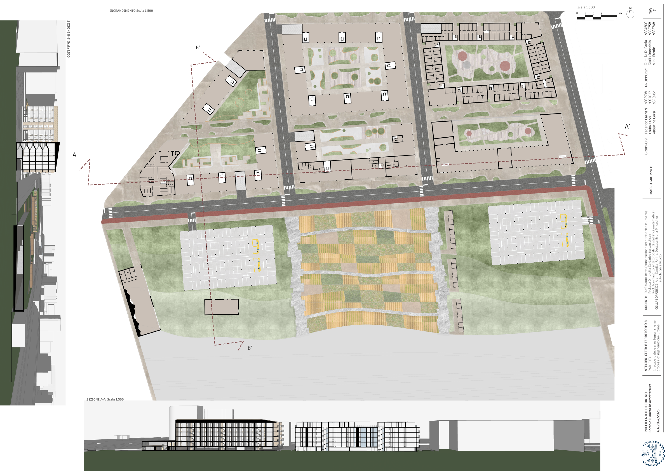The height and width of the screenshot is (471, 667).
Task: Click the lower B' section marker label
Action: tap(250, 348)
